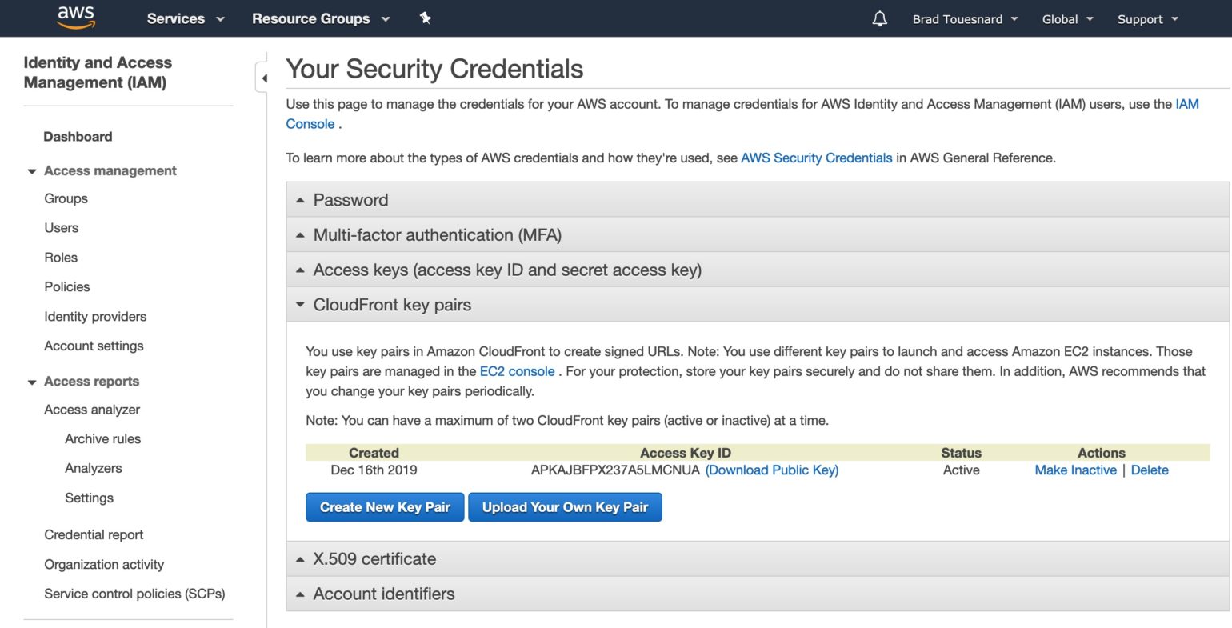Expand the Password section
Image resolution: width=1232 pixels, height=628 pixels.
click(x=758, y=200)
